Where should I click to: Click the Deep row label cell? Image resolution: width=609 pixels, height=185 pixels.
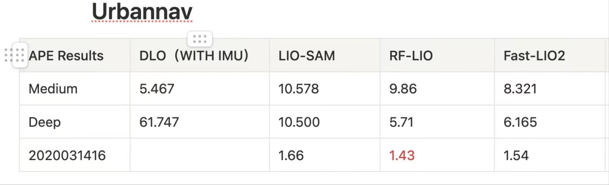tap(75, 122)
